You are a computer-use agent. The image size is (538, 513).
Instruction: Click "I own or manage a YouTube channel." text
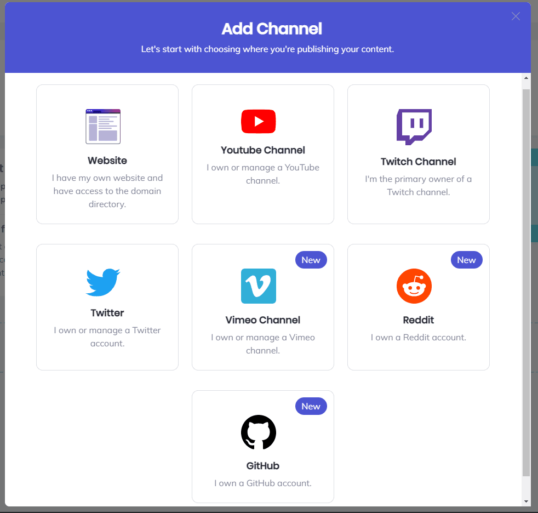click(263, 174)
